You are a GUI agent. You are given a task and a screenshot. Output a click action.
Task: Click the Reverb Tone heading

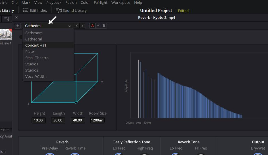coord(188,142)
